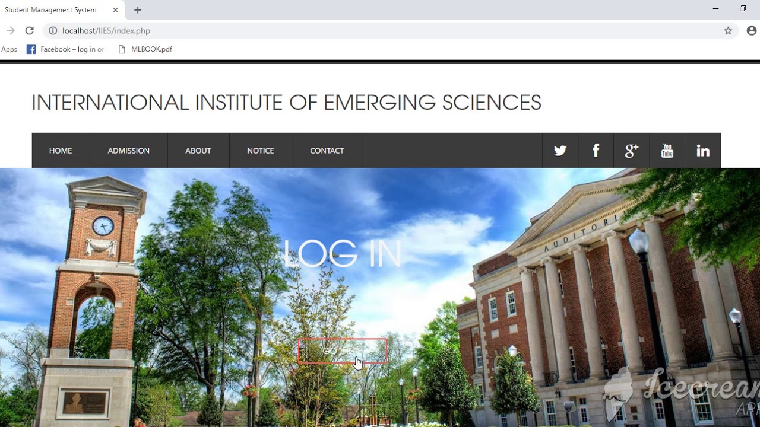Viewport: 760px width, 427px height.
Task: Open the Facebook log in bookmark
Action: click(x=65, y=49)
